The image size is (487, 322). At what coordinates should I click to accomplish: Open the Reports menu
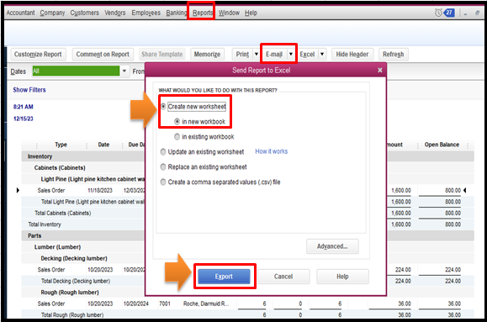(x=203, y=13)
